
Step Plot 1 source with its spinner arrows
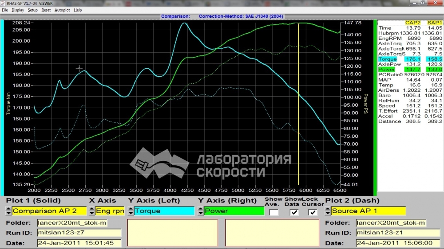[8, 211]
